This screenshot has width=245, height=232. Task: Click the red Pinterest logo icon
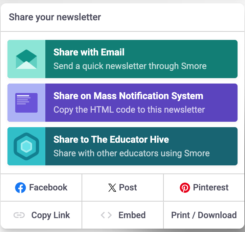185,188
